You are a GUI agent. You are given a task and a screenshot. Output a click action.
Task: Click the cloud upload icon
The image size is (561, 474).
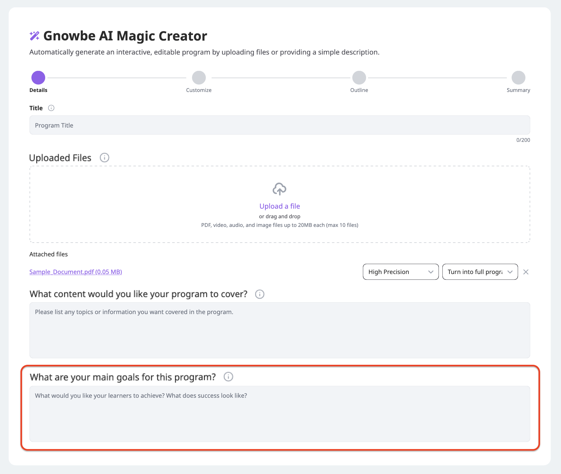point(280,189)
